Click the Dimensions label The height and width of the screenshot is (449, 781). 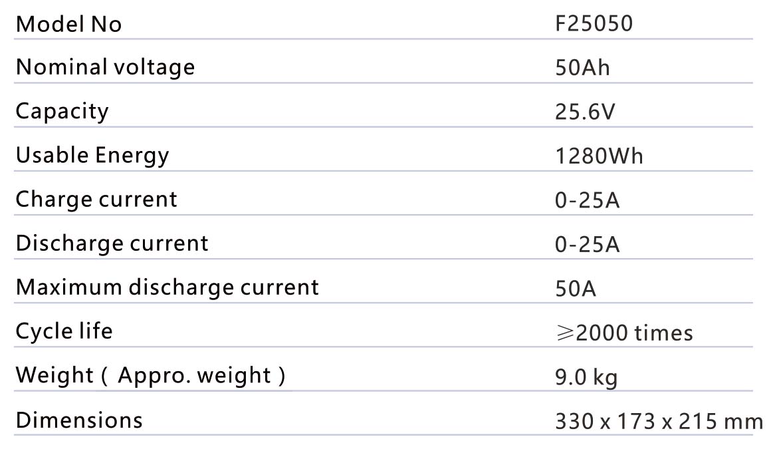point(78,420)
